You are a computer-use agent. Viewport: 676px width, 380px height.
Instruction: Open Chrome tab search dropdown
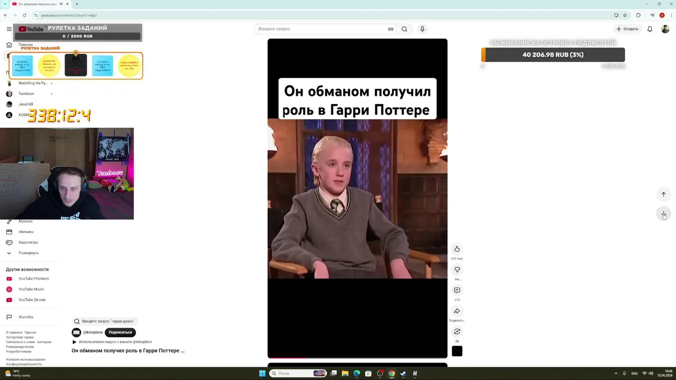(x=4, y=4)
